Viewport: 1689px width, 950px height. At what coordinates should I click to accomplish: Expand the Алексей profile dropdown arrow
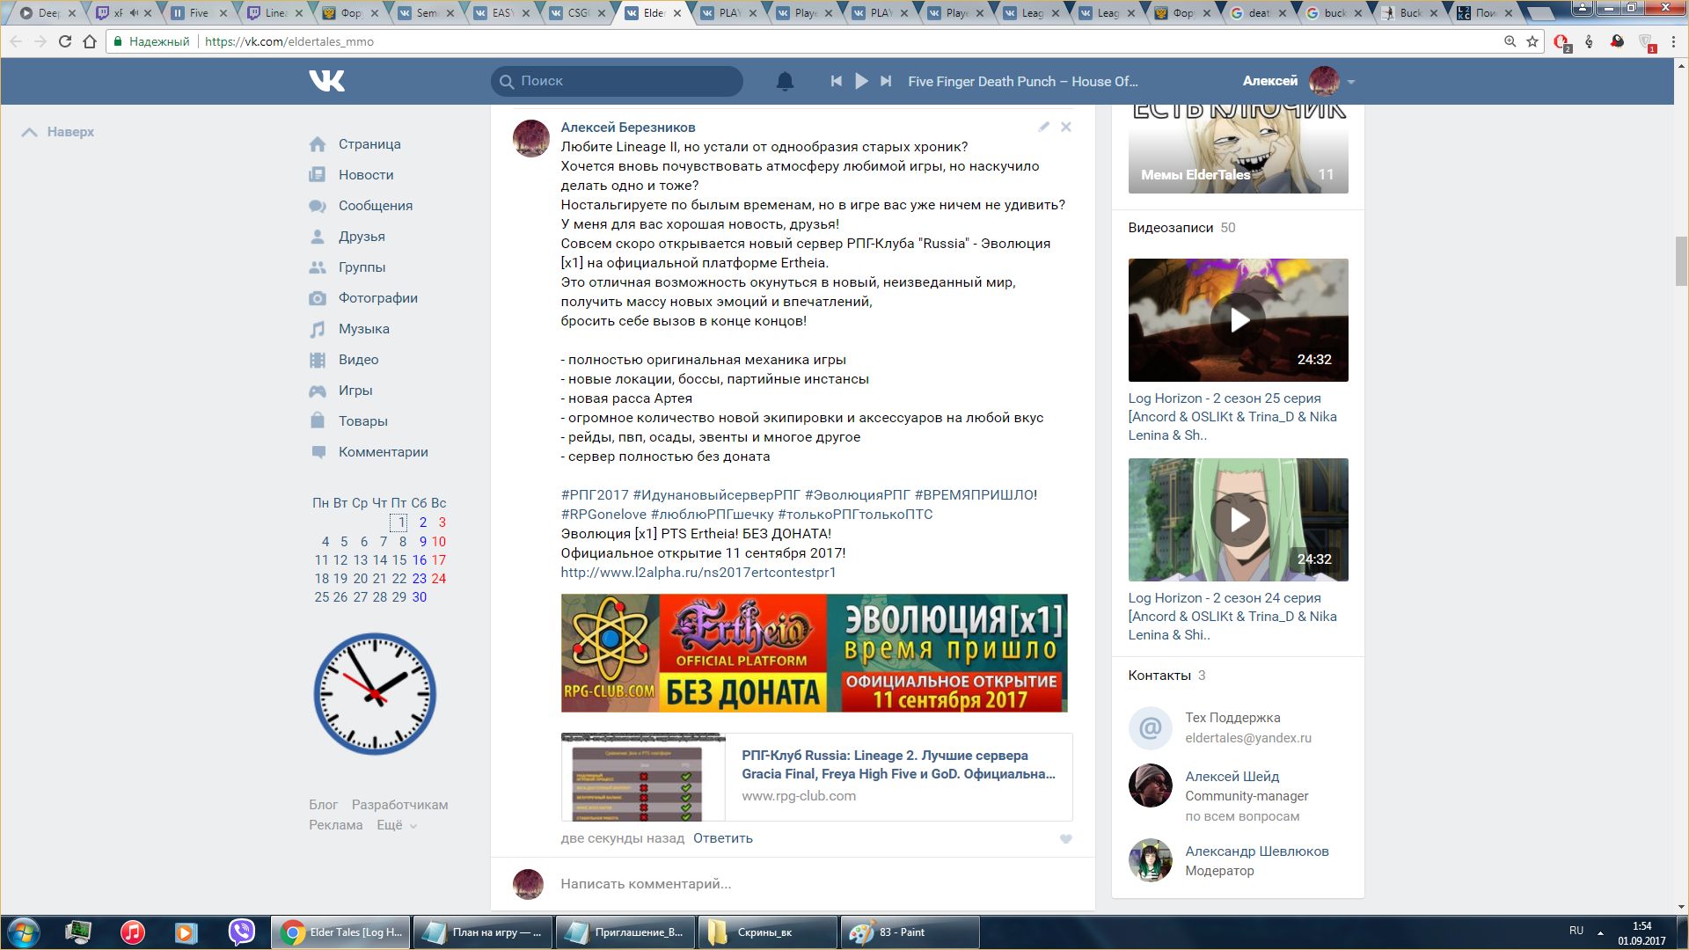pos(1351,82)
